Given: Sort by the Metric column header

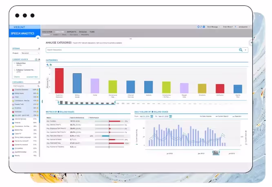Looking at the screenshot, I should click(x=49, y=117).
